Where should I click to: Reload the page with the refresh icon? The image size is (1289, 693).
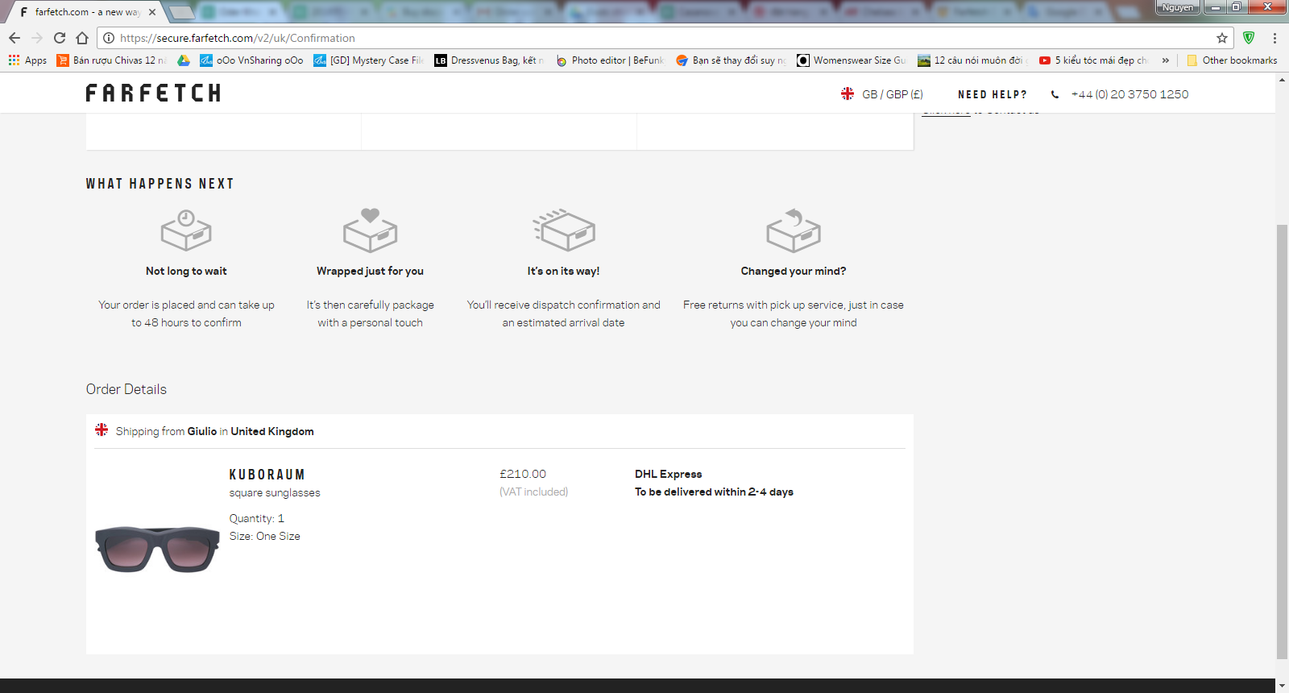60,38
